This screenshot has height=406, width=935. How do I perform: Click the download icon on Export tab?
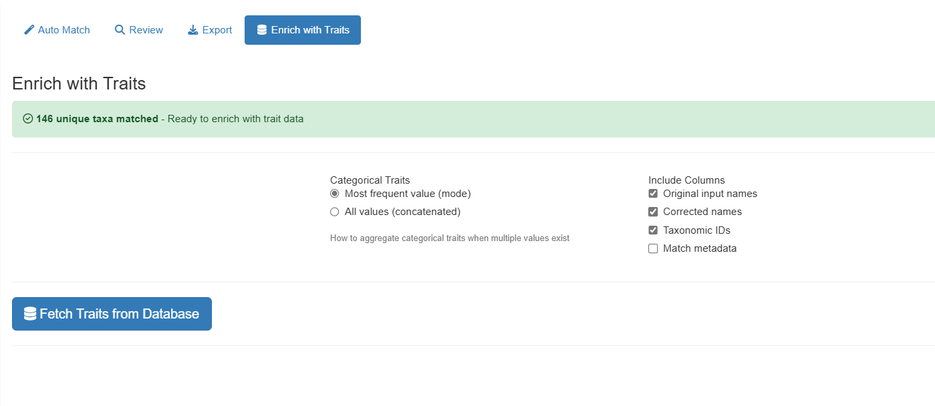tap(193, 30)
